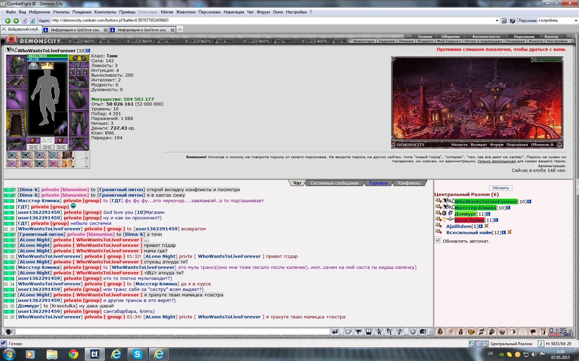Open Skype from the taskbar
579x361 pixels.
click(x=138, y=354)
